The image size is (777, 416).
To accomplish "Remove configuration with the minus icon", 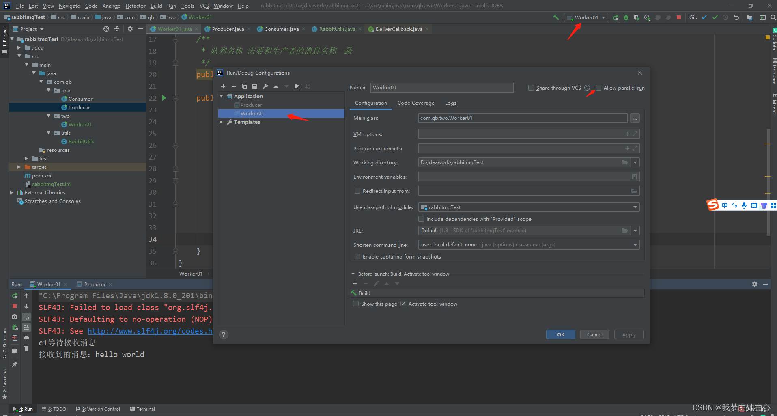I will 233,86.
